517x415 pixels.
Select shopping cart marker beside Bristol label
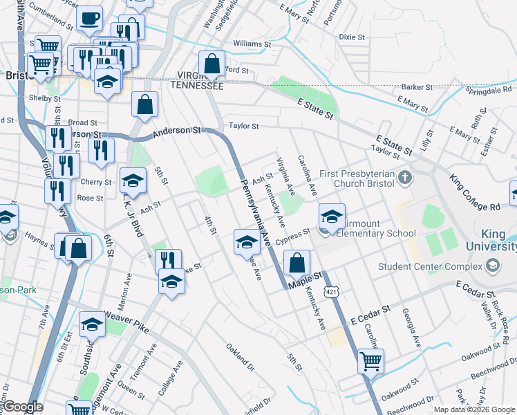tap(40, 66)
